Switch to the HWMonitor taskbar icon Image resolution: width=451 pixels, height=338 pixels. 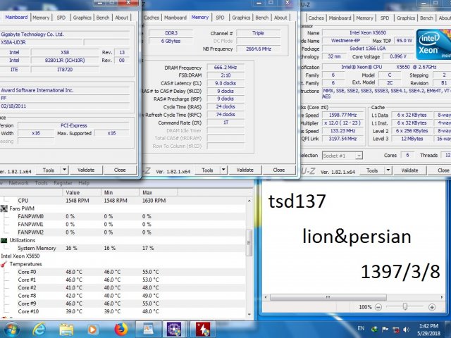203,330
